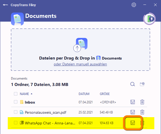161x134 pixels.
Task: Select the WhatsApp Chat - Anna-Lena file
Action: tap(50, 123)
